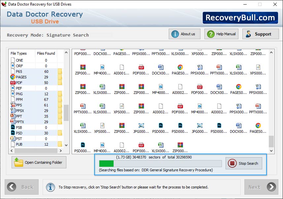Click the Support button
Image resolution: width=283 pixels, height=199 pixels.
(261, 34)
